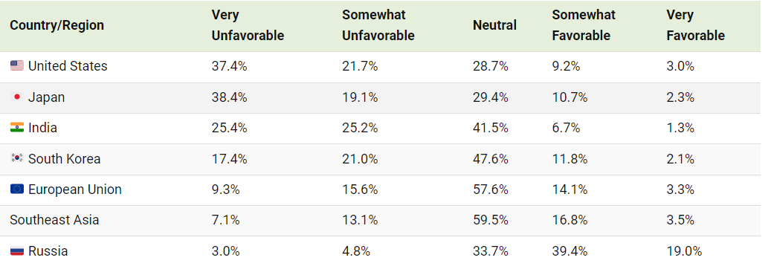
Task: Click South Korea's 47.6% Neutral cell
Action: pyautogui.click(x=490, y=159)
